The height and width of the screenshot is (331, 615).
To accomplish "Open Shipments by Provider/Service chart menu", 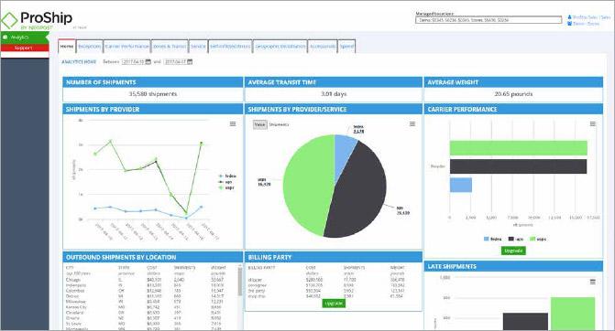I will 412,123.
